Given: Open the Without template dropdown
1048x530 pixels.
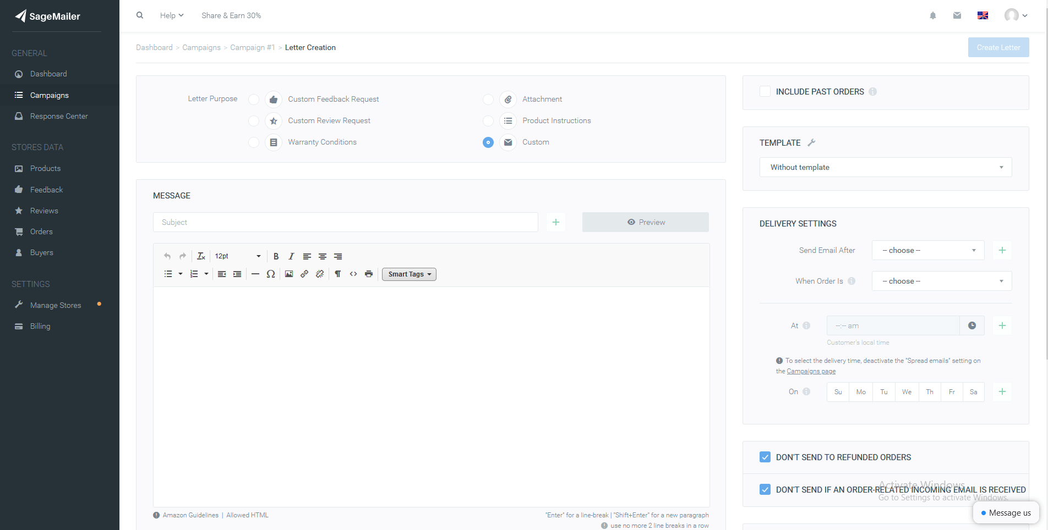Looking at the screenshot, I should pos(886,167).
